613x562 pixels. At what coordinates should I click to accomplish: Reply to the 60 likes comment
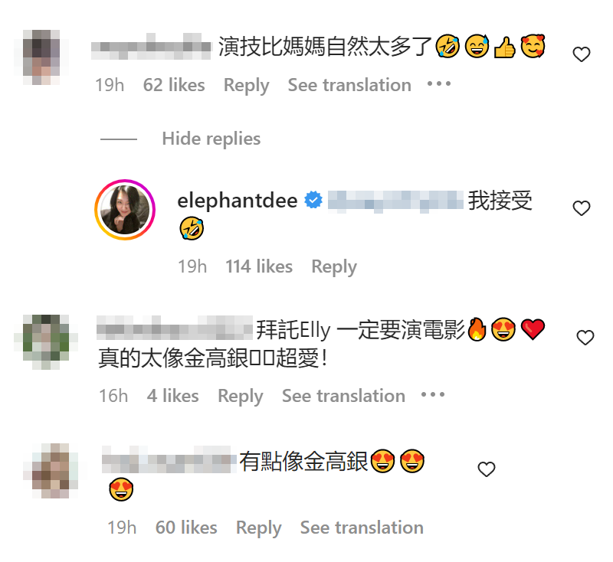click(x=258, y=528)
